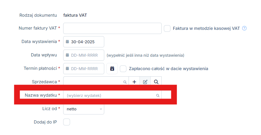The height and width of the screenshot is (135, 261).
Task: Click the Numer faktury VAT input field
Action: tap(112, 28)
